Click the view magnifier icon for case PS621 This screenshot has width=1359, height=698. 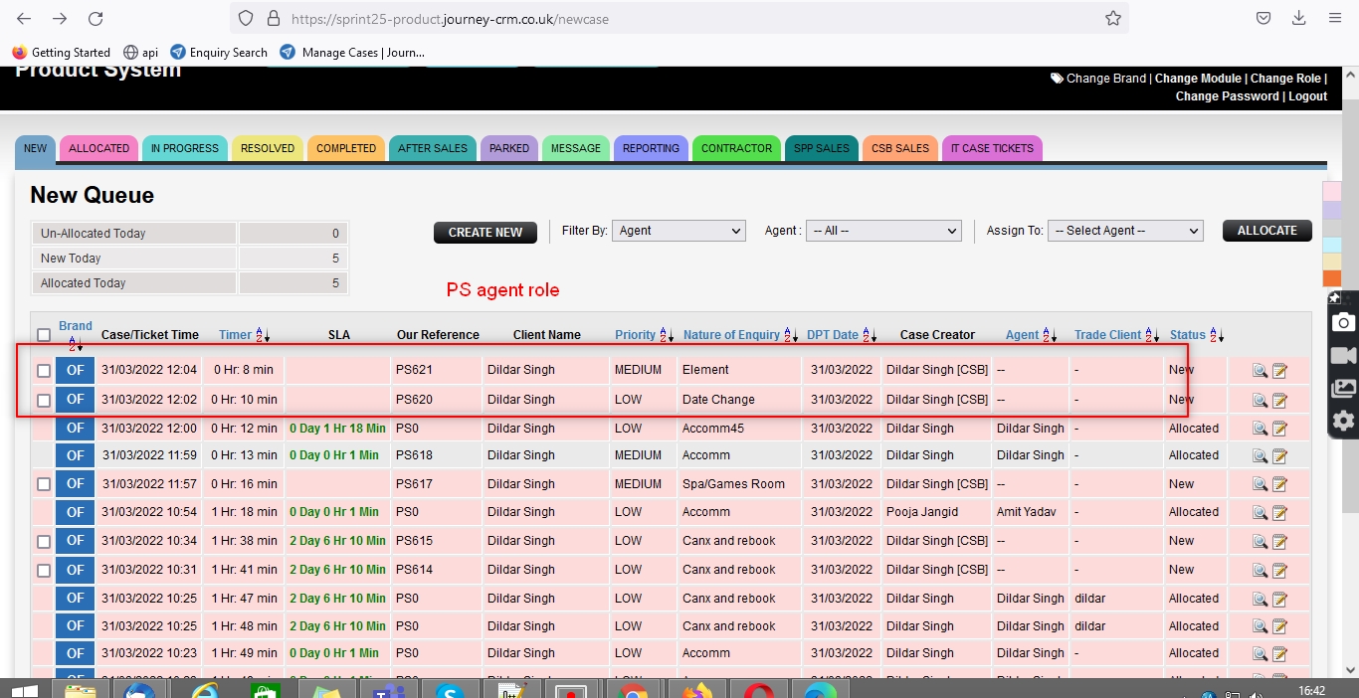pyautogui.click(x=1259, y=371)
